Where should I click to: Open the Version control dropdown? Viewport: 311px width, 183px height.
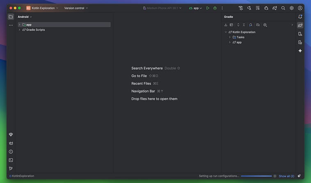(76, 8)
